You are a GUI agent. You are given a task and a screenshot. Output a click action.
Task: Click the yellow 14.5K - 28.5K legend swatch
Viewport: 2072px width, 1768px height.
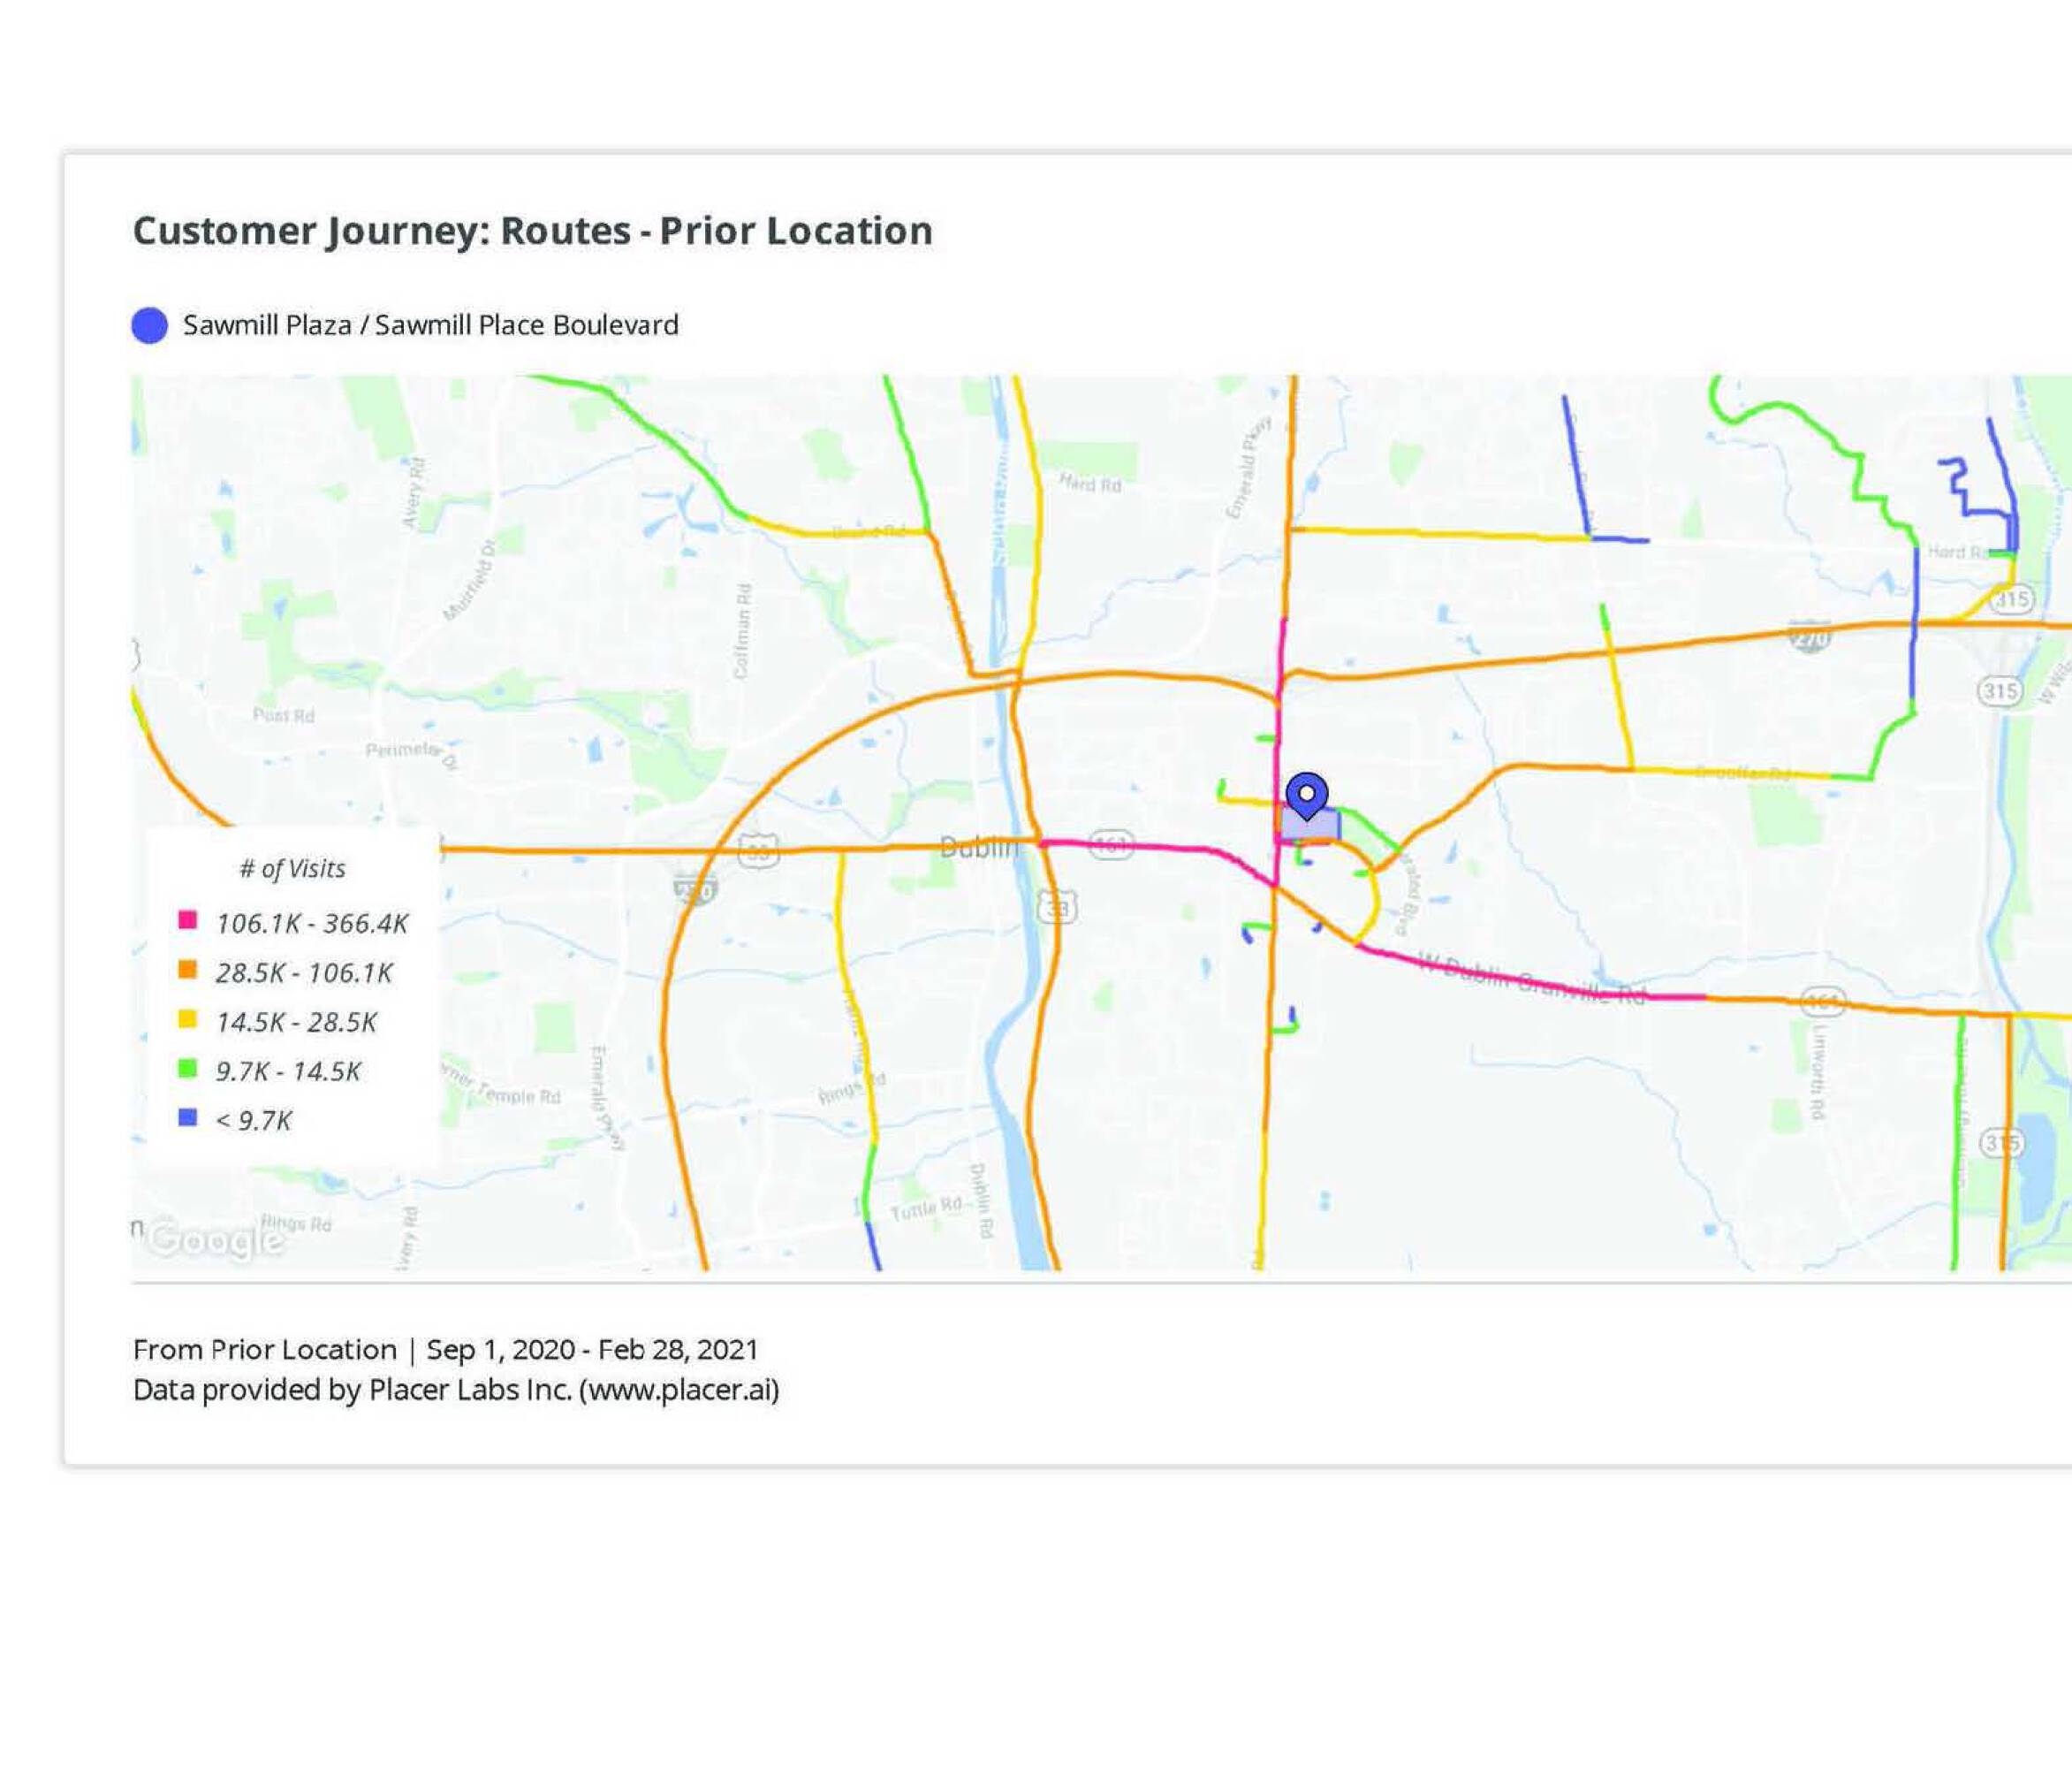pyautogui.click(x=187, y=1018)
